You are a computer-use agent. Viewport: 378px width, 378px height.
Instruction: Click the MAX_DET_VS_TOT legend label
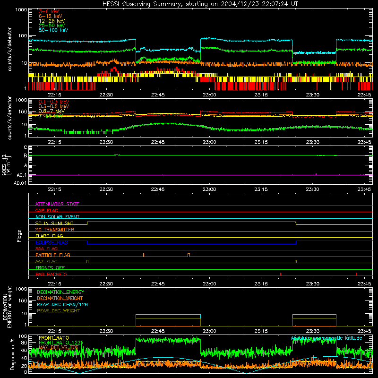click(x=59, y=347)
